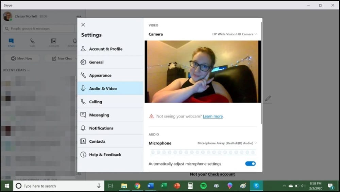Viewport: 340px width, 192px height.
Task: Open the Paint palette taskbar app
Action: click(x=243, y=186)
